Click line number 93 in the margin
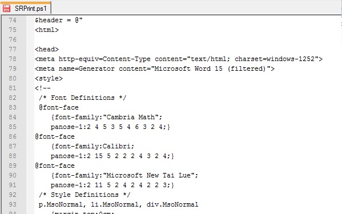 (x=13, y=204)
